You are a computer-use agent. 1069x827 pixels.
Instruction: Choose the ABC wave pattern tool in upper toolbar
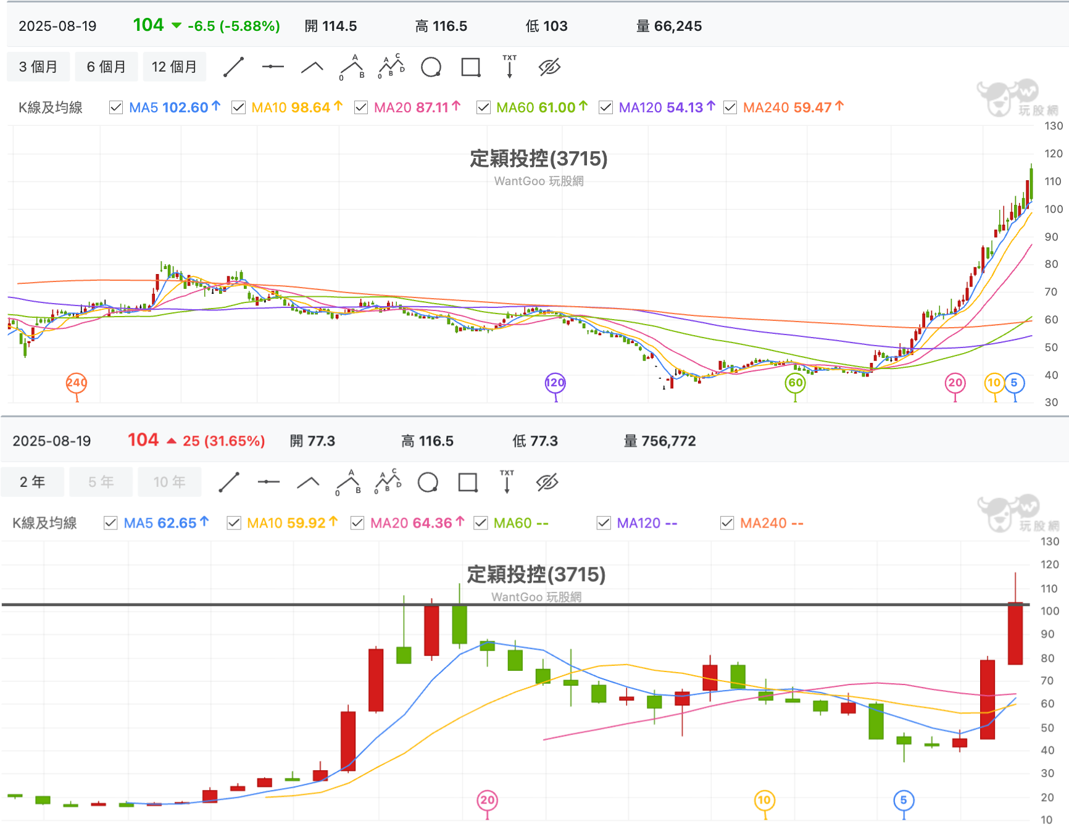click(x=391, y=67)
